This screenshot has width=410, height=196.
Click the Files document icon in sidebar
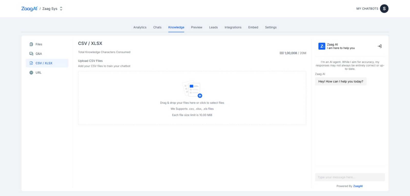tap(31, 44)
